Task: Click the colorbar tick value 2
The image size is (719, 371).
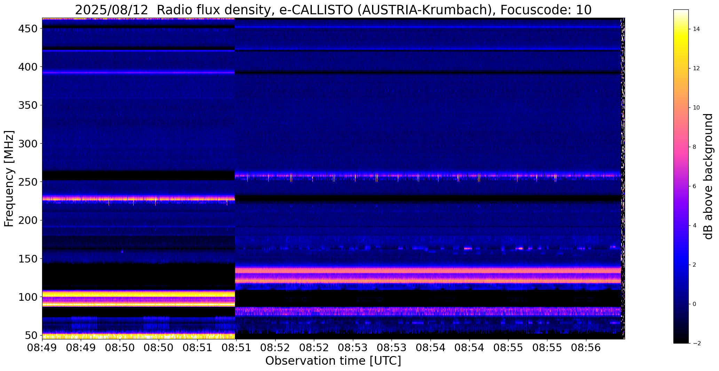Action: point(695,265)
